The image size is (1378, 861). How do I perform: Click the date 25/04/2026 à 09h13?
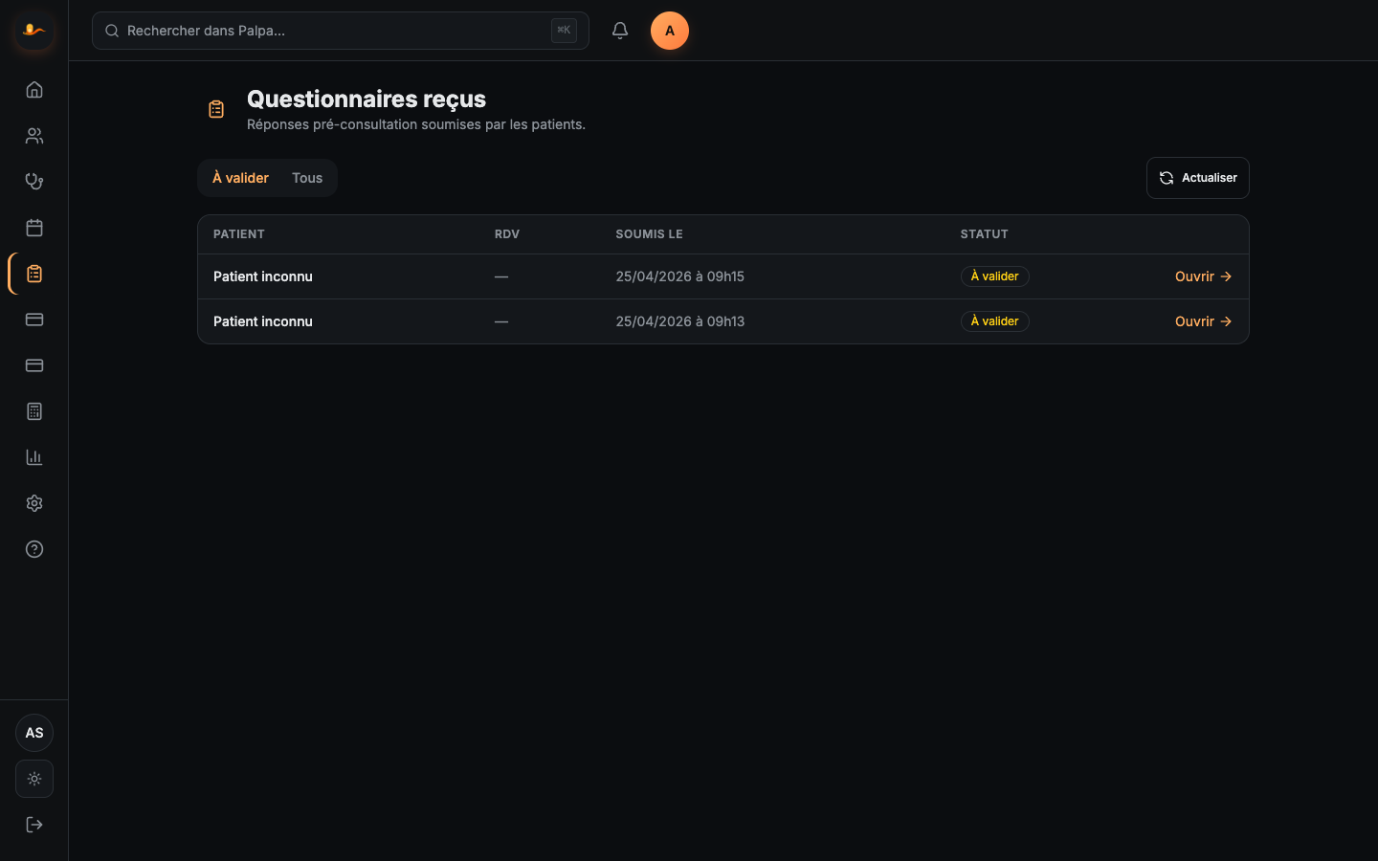click(x=680, y=321)
